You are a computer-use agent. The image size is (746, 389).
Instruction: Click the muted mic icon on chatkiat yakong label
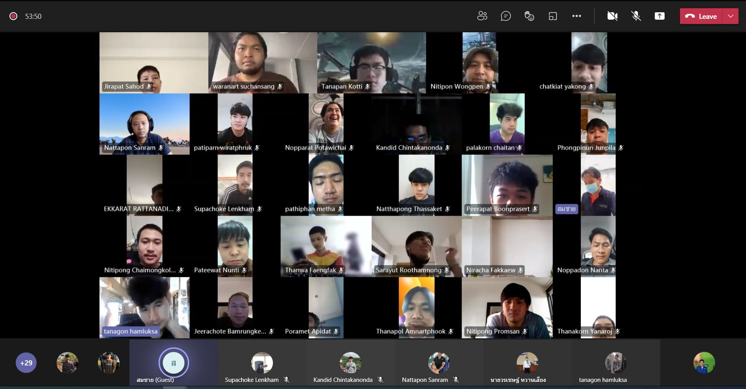point(591,86)
